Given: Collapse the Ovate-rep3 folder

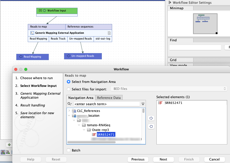Looking at the screenshot, I should pyautogui.click(x=84, y=130).
